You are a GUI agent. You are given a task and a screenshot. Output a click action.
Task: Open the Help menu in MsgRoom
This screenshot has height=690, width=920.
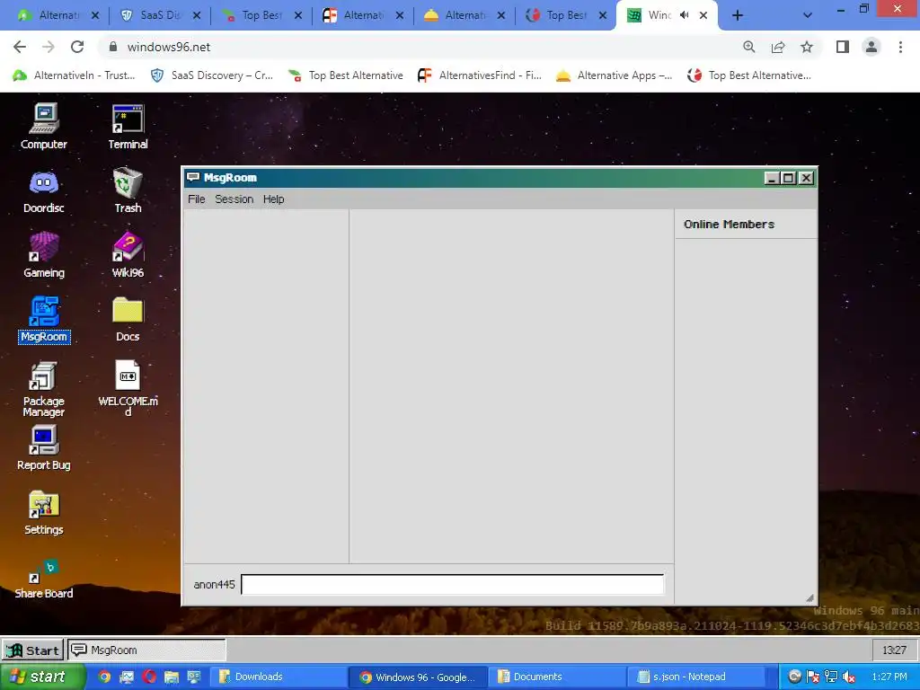tap(273, 199)
